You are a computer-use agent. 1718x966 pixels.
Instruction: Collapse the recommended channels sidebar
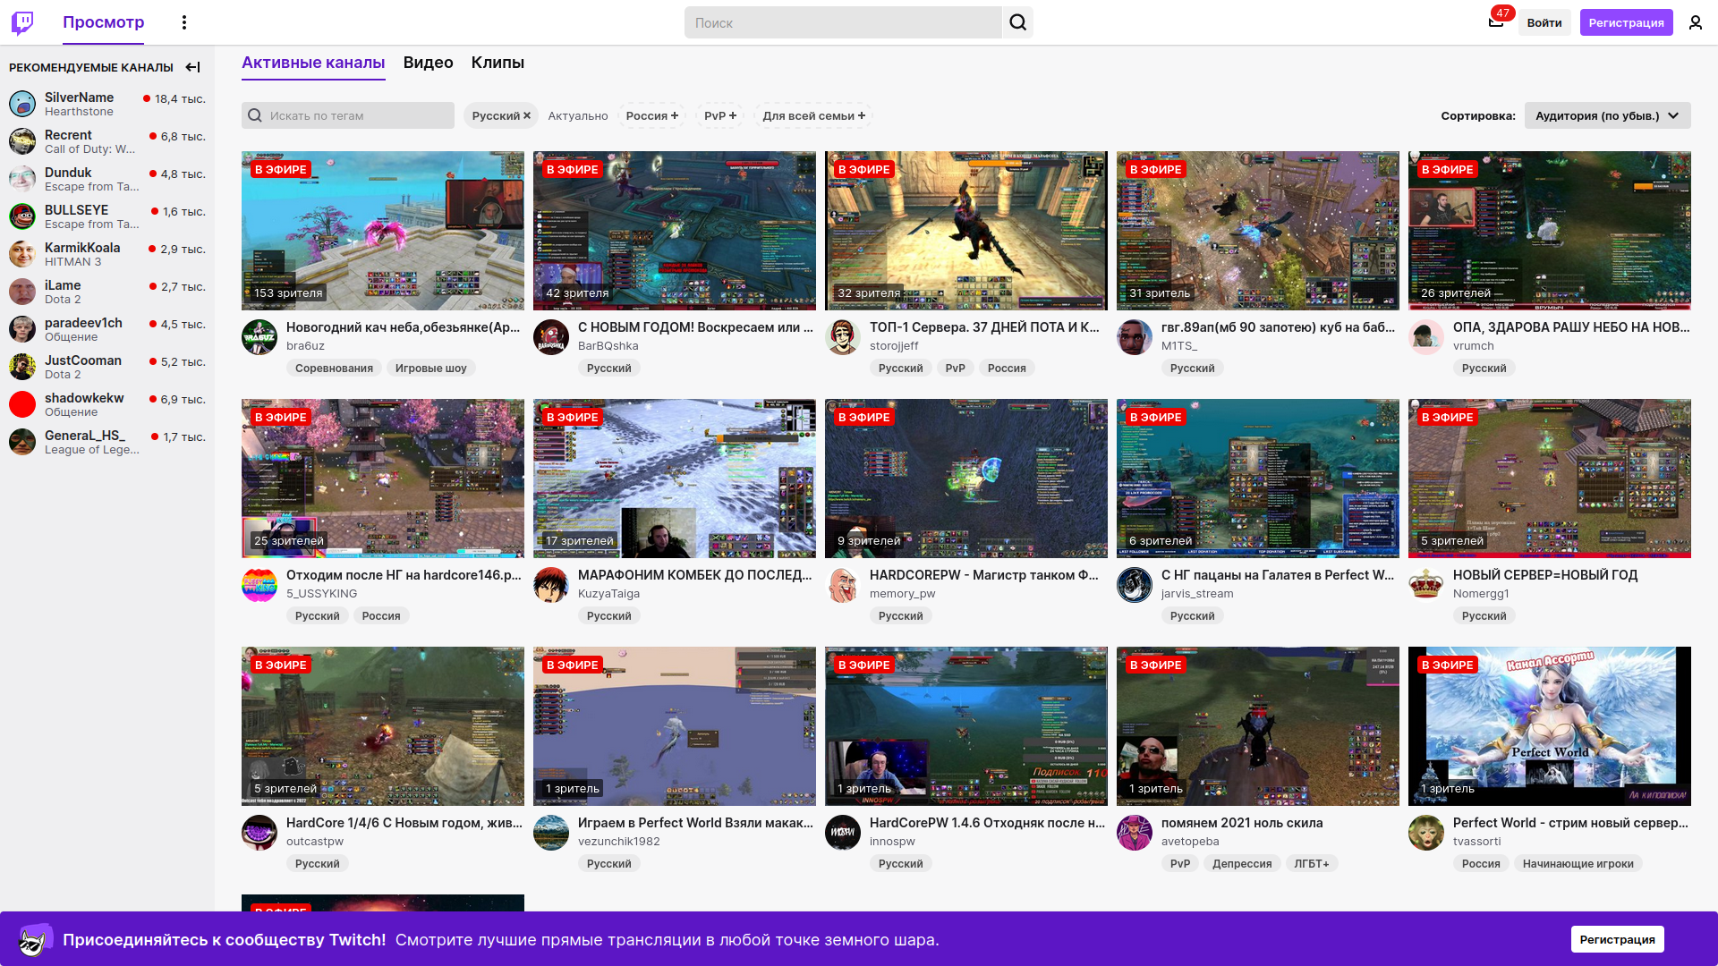tap(192, 67)
